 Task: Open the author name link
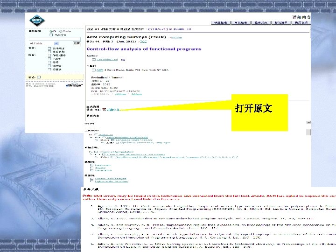[x=107, y=60]
